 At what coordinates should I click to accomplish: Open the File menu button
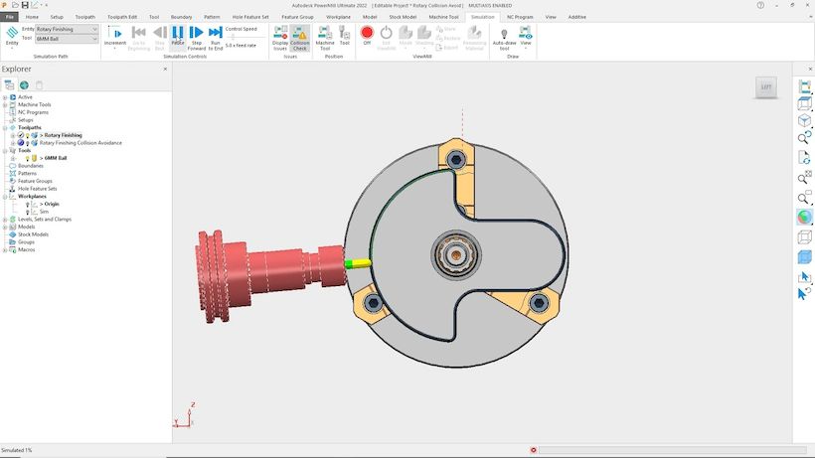pos(9,17)
